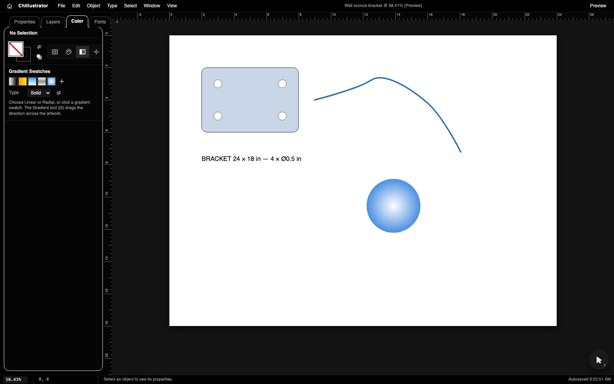614x384 pixels.
Task: Choose the black-to-white gradient swatch
Action: pos(13,81)
